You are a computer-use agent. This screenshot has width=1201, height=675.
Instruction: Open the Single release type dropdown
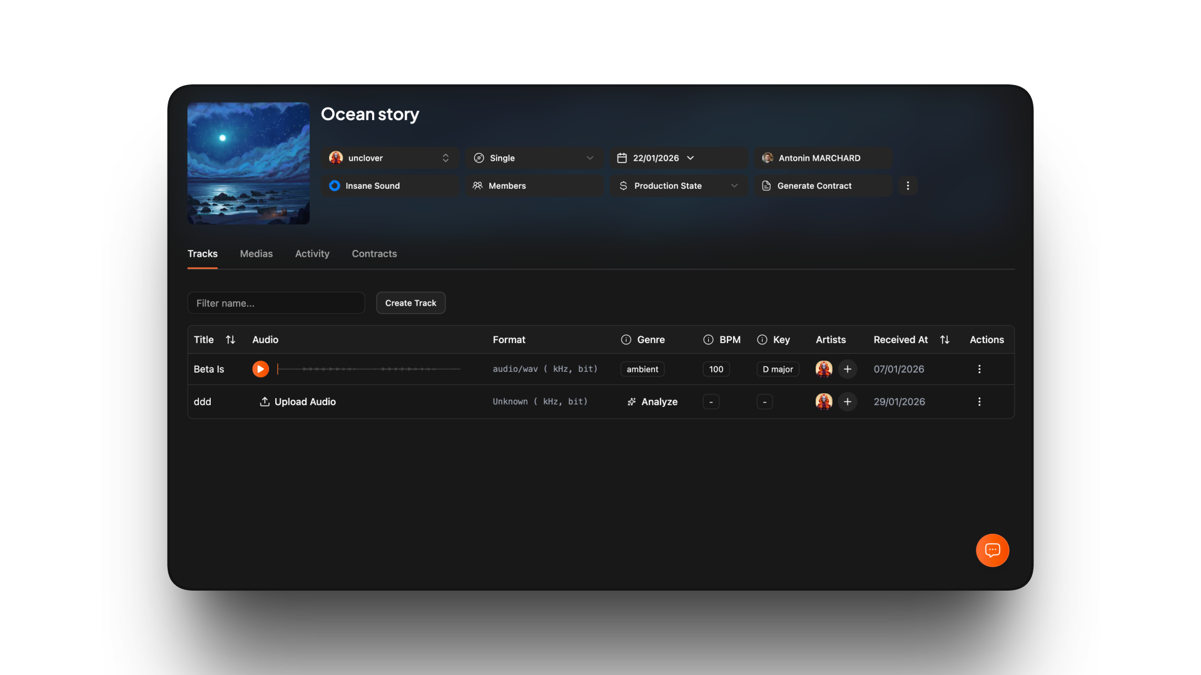[x=534, y=158]
